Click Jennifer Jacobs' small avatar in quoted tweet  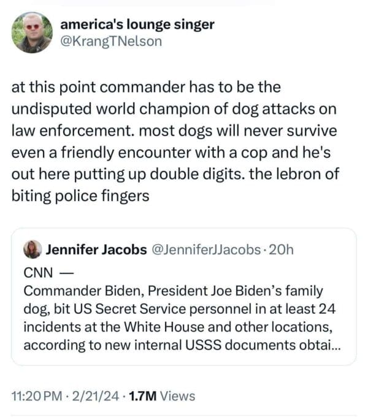pyautogui.click(x=32, y=249)
